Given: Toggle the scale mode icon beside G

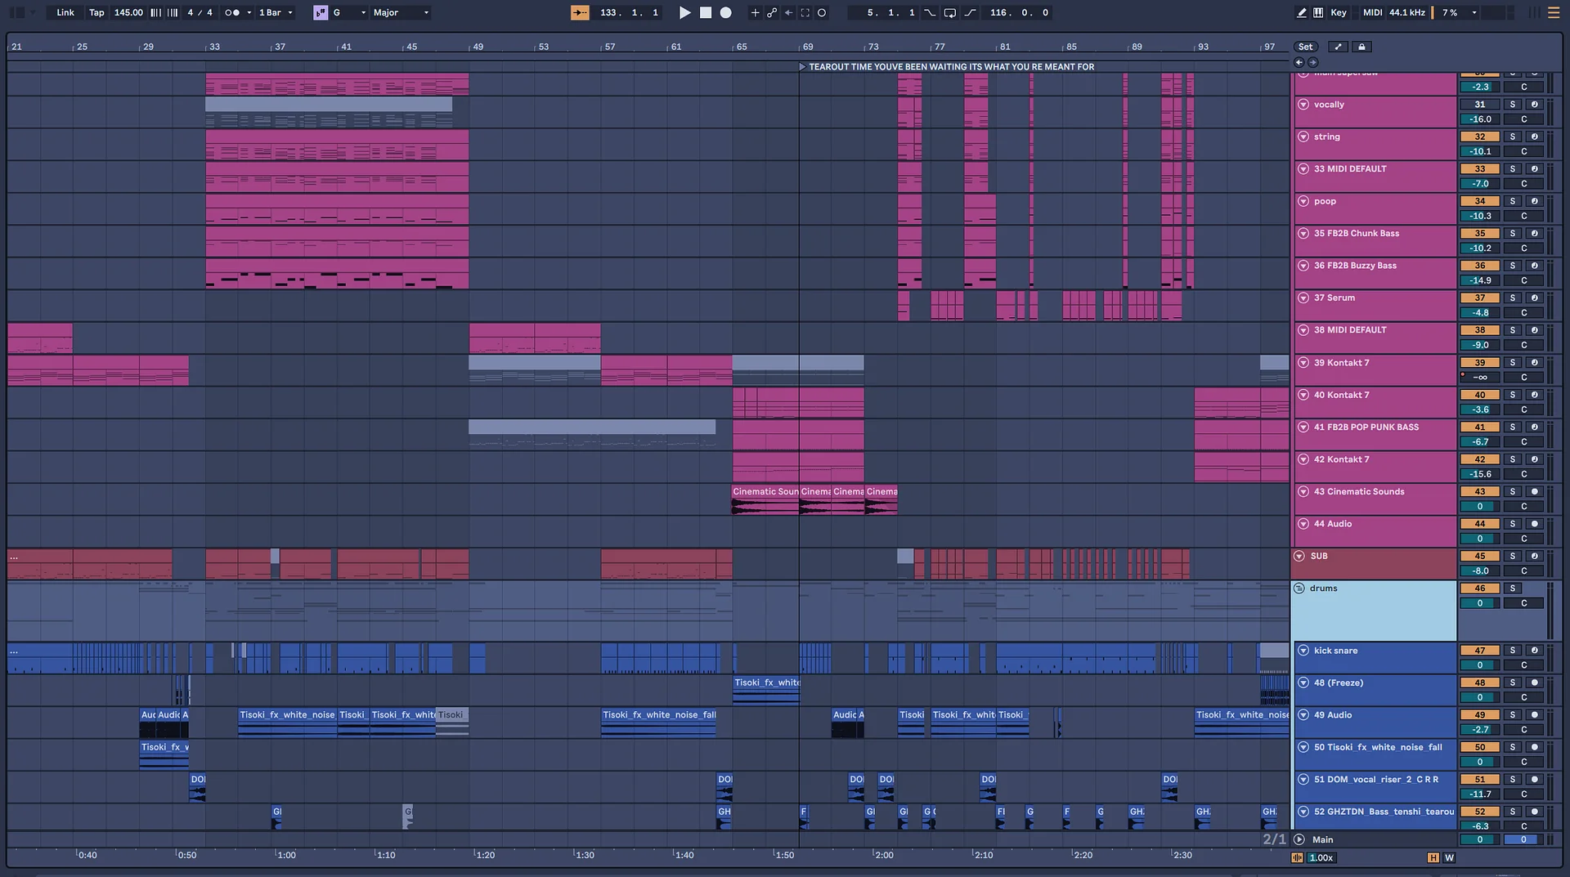Looking at the screenshot, I should (x=321, y=12).
